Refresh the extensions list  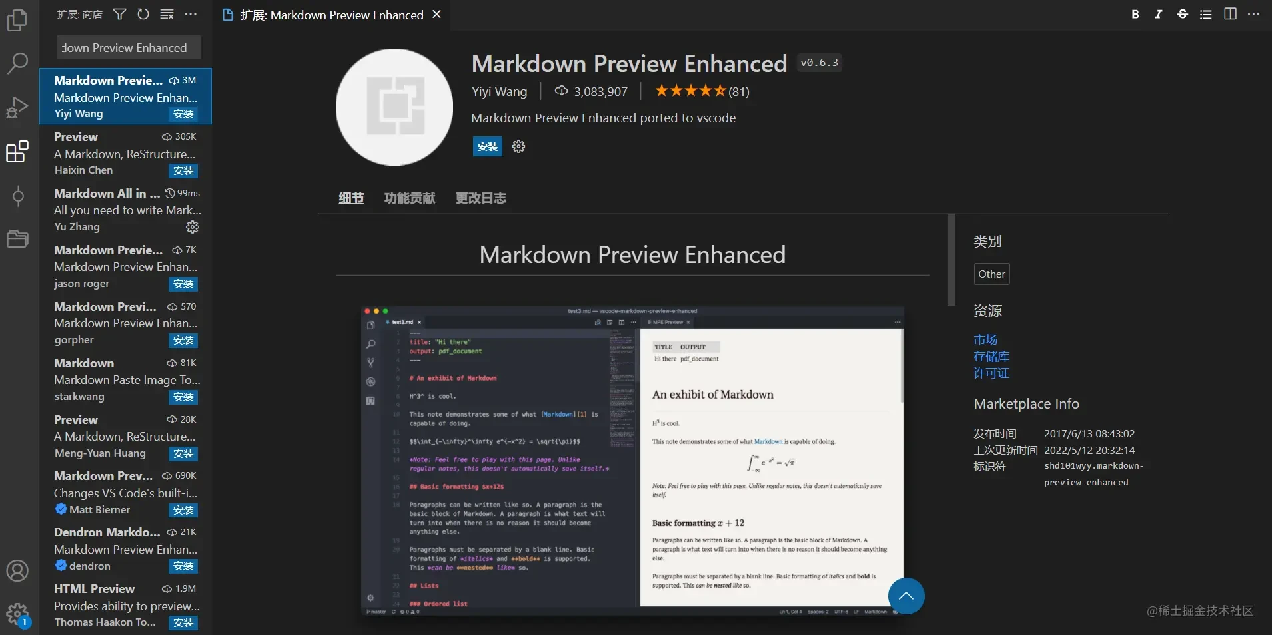coord(143,14)
